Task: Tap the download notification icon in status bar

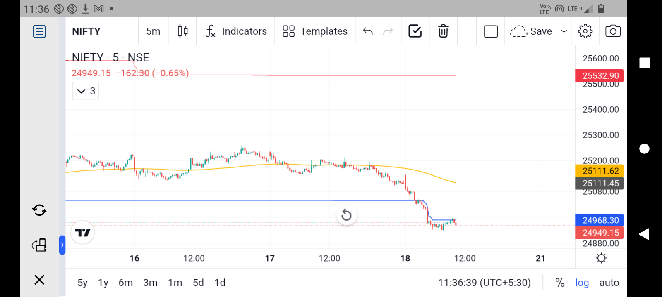Action: (x=85, y=9)
